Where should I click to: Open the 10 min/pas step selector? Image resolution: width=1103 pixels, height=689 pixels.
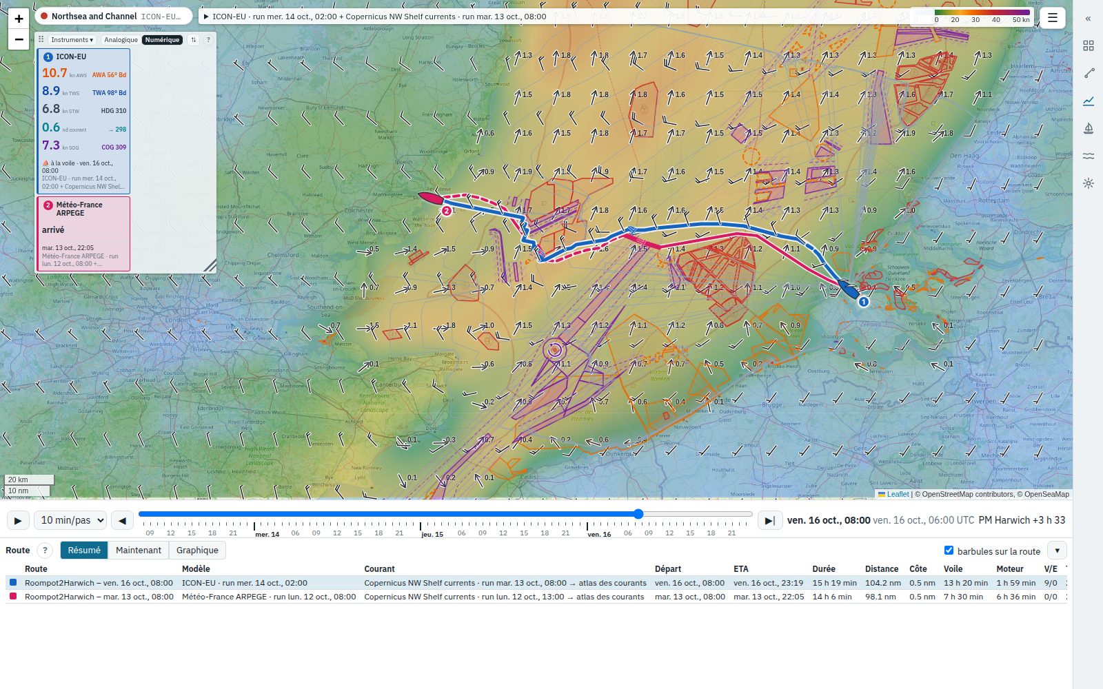[x=70, y=520]
